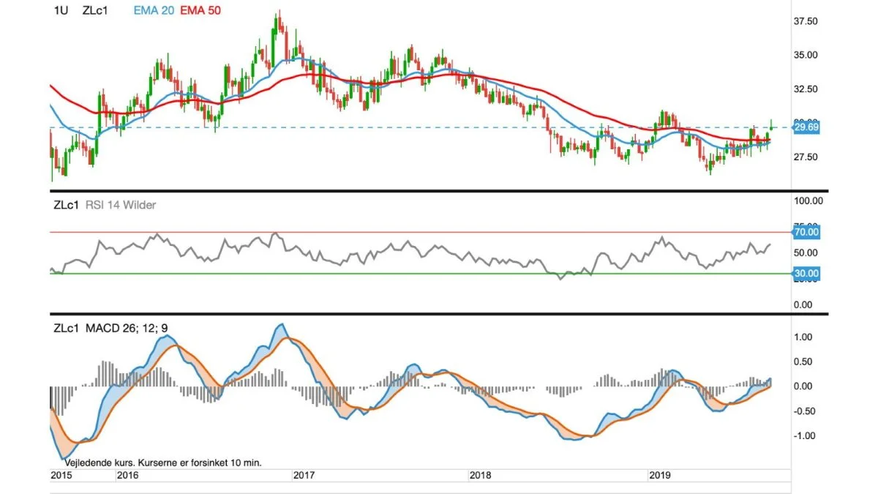
Task: Click the EMA 50 legend label
Action: click(x=199, y=10)
